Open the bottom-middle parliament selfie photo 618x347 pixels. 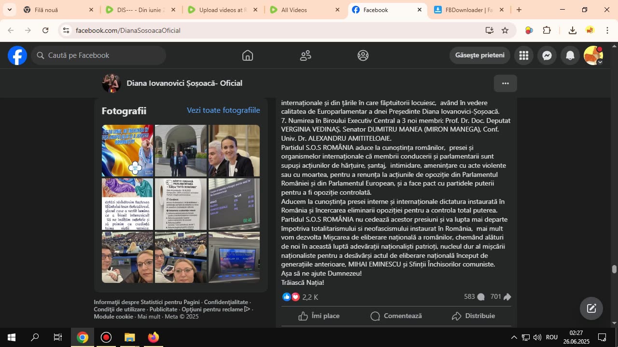(181, 257)
